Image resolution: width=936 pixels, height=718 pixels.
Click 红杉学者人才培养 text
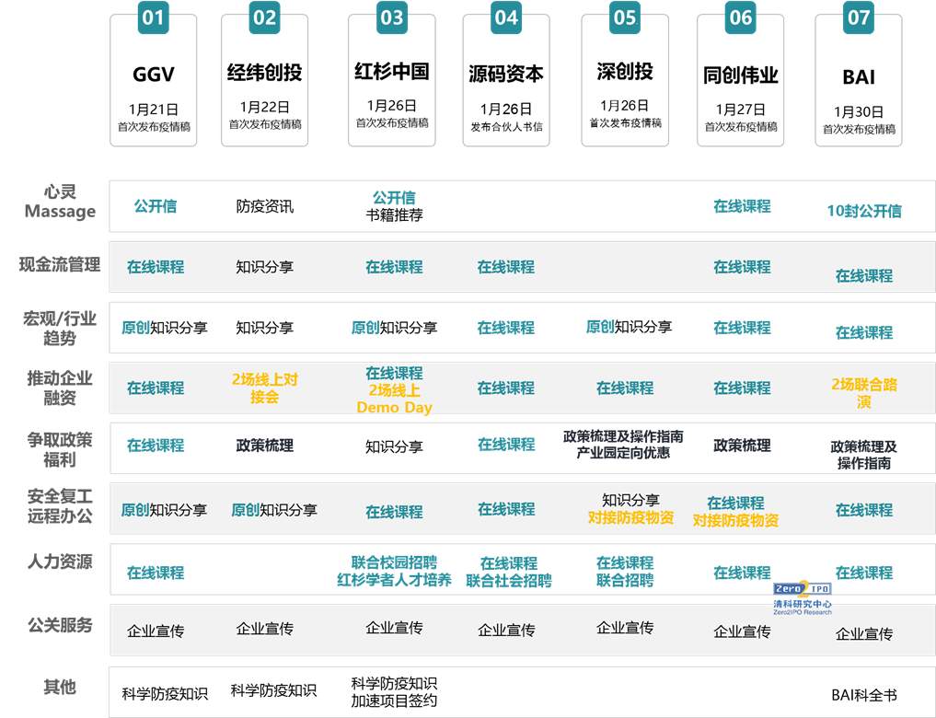pyautogui.click(x=394, y=580)
